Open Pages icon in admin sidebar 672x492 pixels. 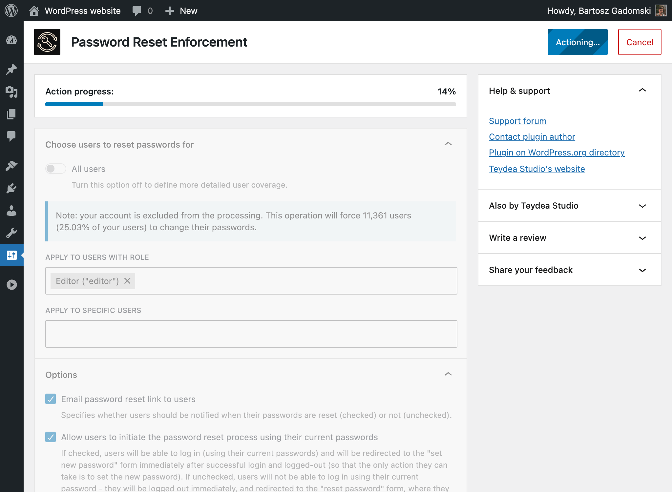(x=11, y=114)
